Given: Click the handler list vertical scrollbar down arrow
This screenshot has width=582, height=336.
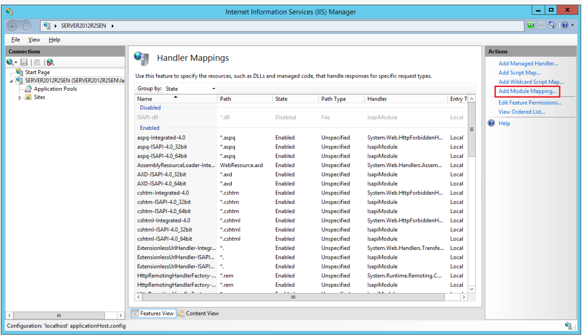Looking at the screenshot, I should click(x=472, y=289).
